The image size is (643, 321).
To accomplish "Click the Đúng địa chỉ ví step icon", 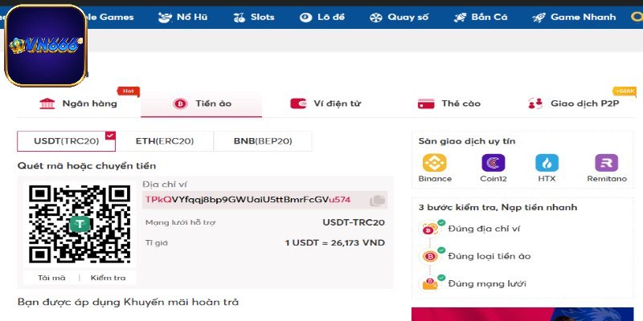I will (432, 229).
